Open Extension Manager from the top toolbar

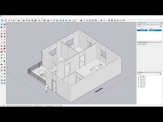(70, 20)
